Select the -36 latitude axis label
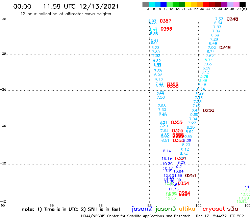Screen dimensions: 250x219 pos(3,126)
